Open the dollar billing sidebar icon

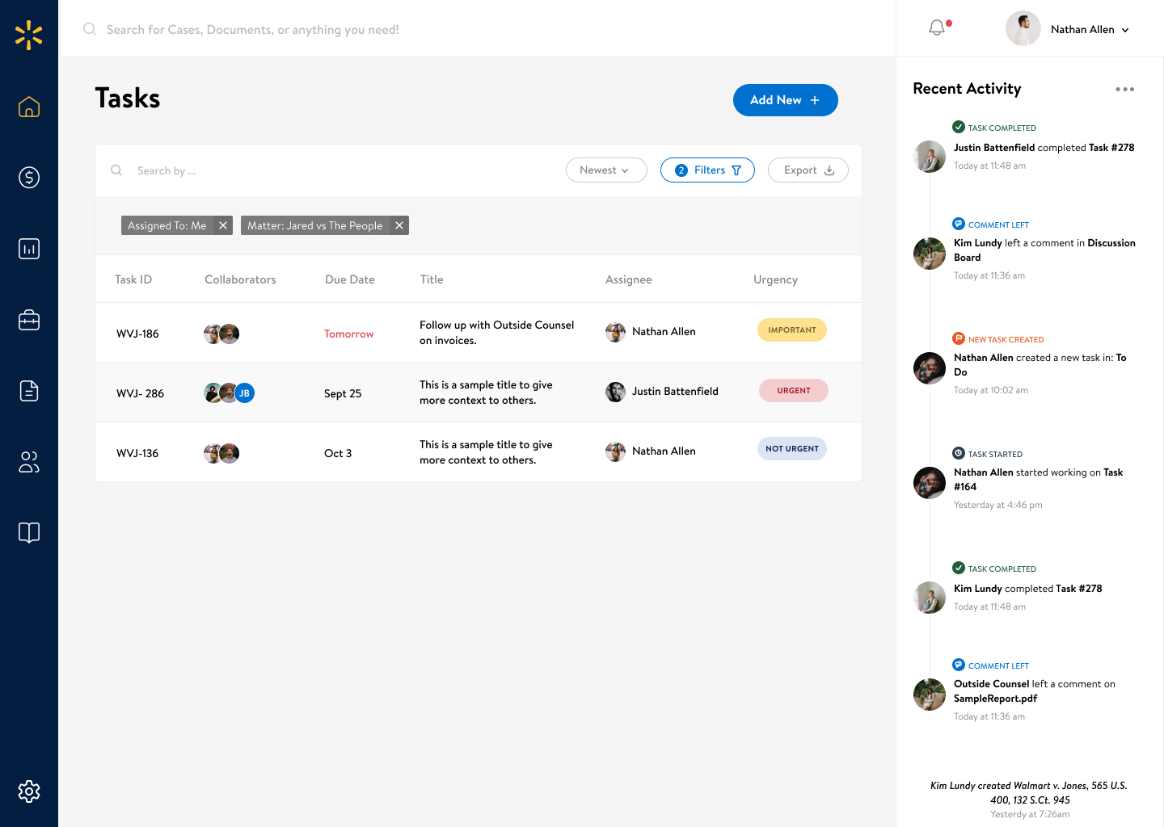pyautogui.click(x=29, y=178)
